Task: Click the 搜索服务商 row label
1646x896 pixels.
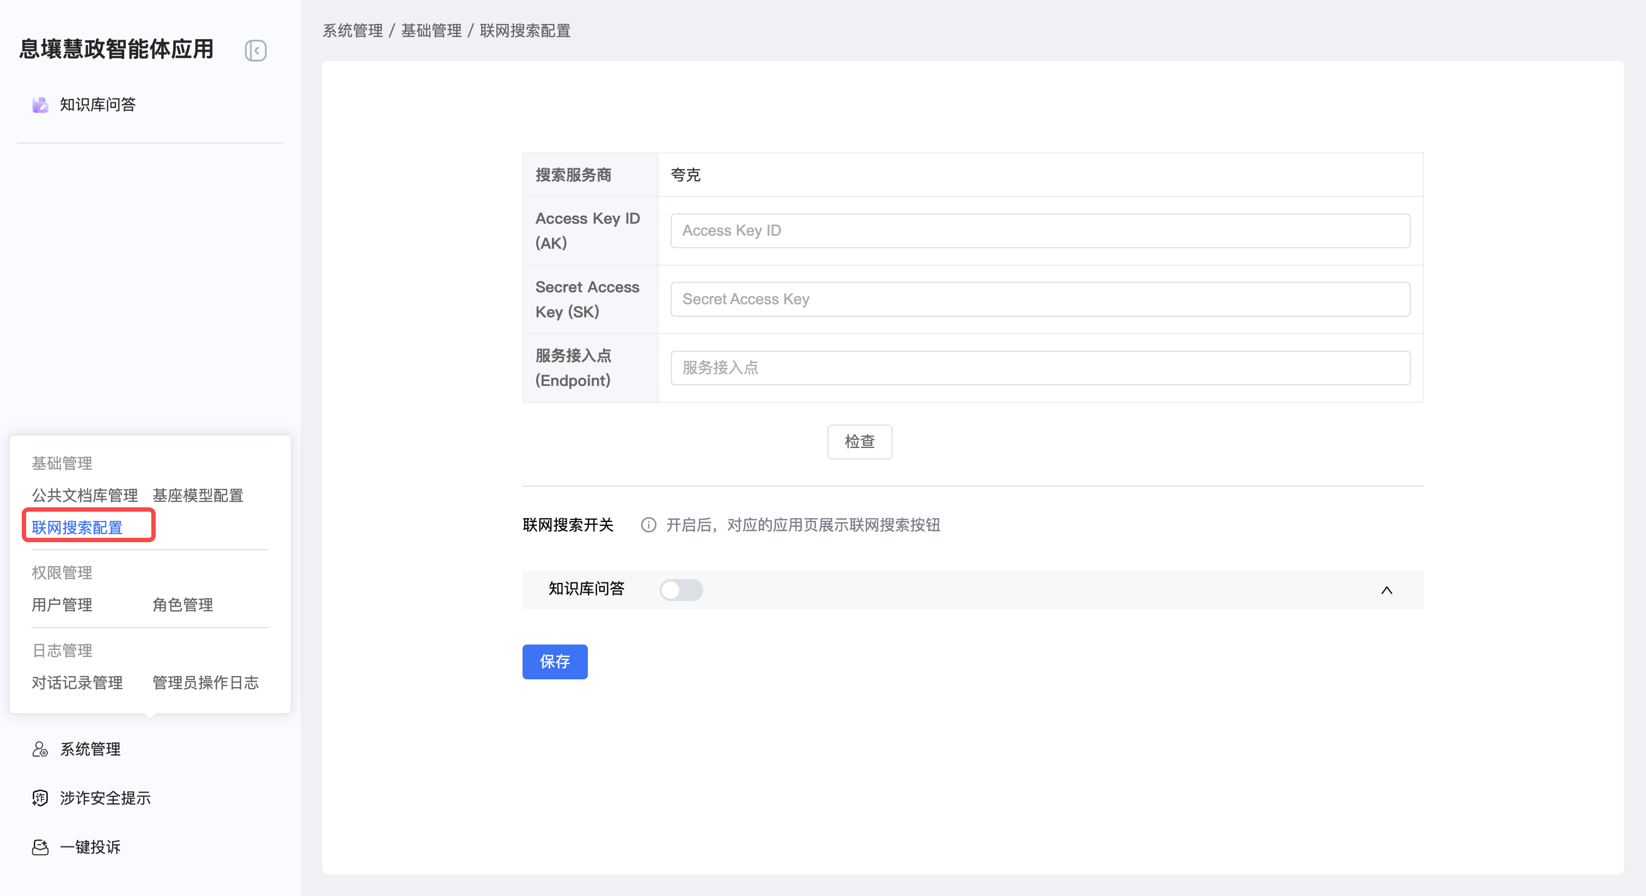Action: coord(573,175)
